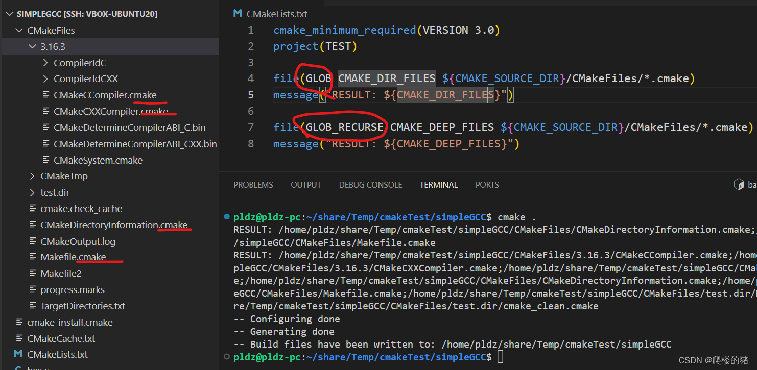
Task: Click CMakeDetermineCompilerABI_CXX.bin file icon
Action: point(46,144)
